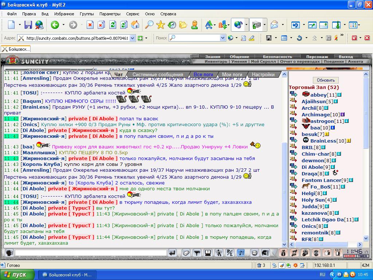Open the address URL dropdown arrow
This screenshot has width=373, height=280.
pos(133,38)
